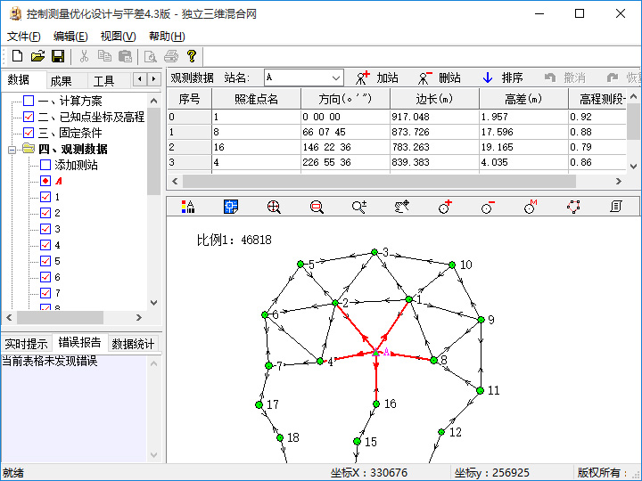Image resolution: width=642 pixels, height=481 pixels.
Task: Click the Paste clipboard icon
Action: (126, 56)
